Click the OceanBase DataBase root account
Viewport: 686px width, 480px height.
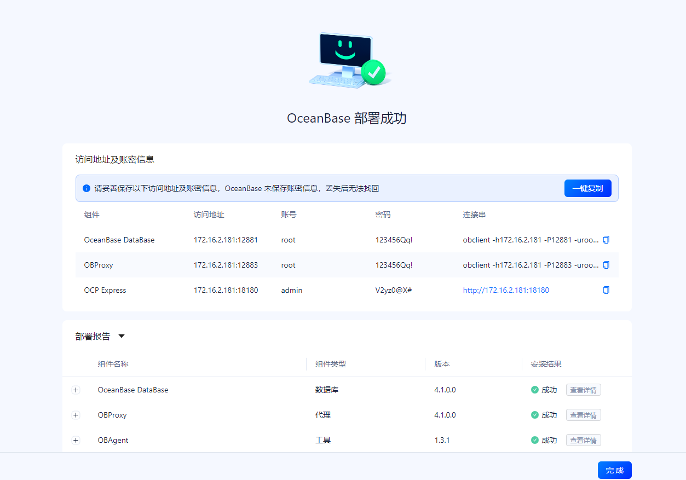pos(289,240)
